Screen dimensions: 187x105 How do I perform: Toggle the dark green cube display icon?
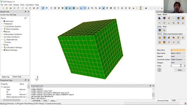pyautogui.click(x=74, y=8)
